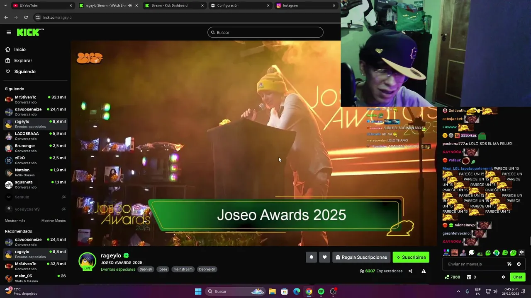This screenshot has height=298, width=531.
Task: Open the emoji smiley picker in chat
Action: pos(519,264)
